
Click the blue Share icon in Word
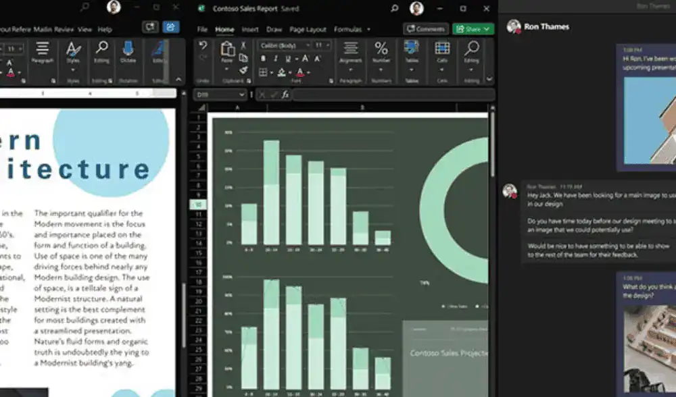[171, 28]
